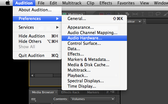Expand the Preferences submenu
The width and height of the screenshot is (168, 104).
[x=37, y=19]
